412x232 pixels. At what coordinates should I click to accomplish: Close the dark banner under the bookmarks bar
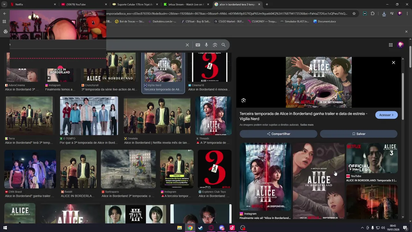(406, 32)
